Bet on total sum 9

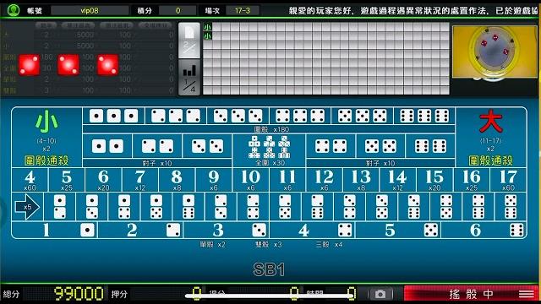[214, 180]
